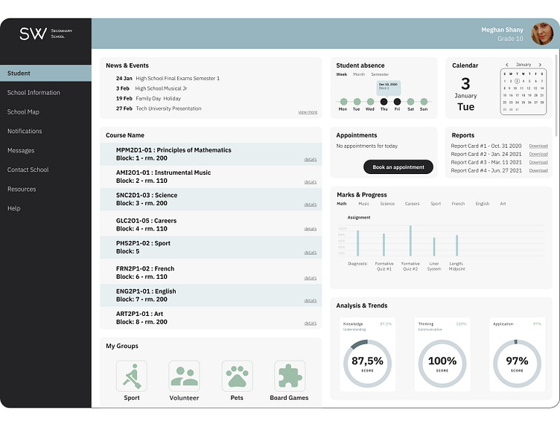Image resolution: width=560 pixels, height=426 pixels.
Task: Click Meghan Shany's profile avatar
Action: tap(541, 34)
